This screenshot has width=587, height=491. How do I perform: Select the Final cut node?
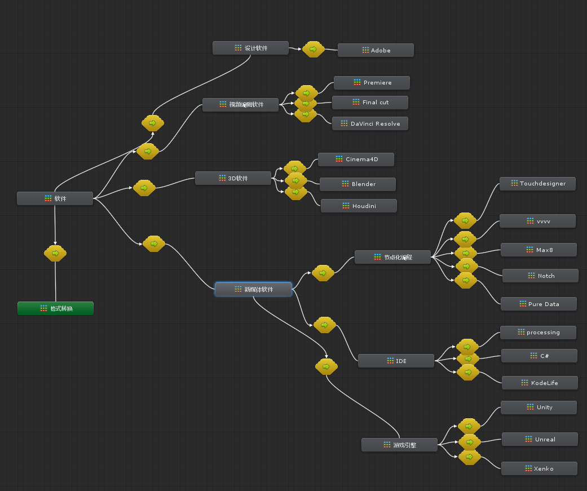coord(370,103)
